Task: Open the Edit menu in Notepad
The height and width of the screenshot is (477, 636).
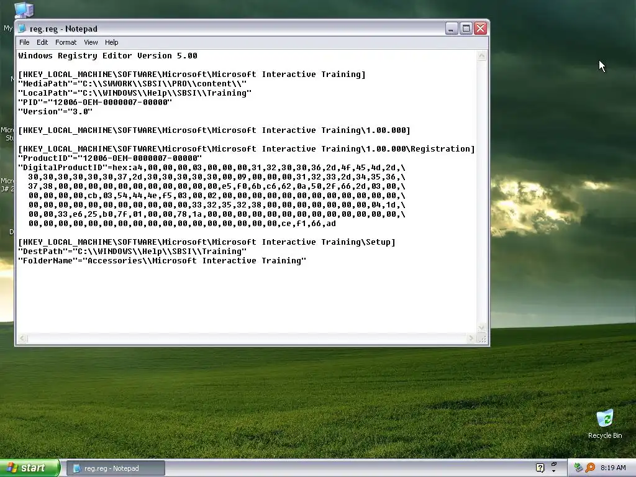Action: 42,42
